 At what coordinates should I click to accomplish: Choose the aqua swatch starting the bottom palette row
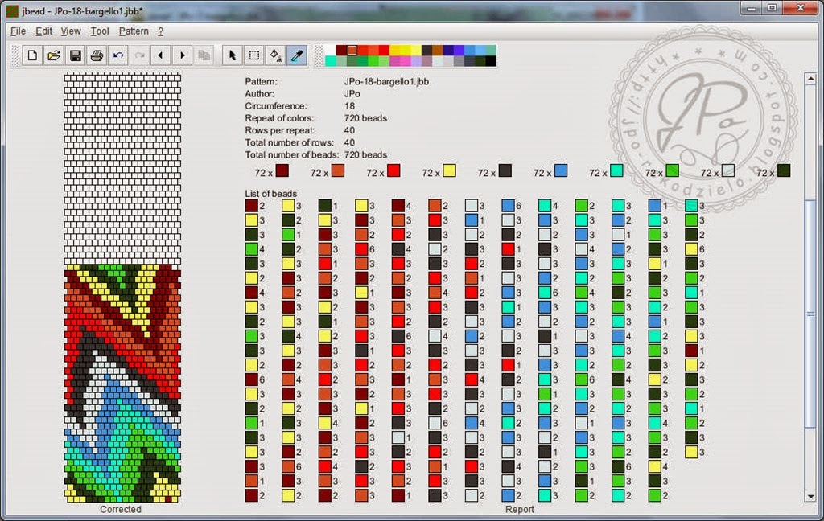pyautogui.click(x=331, y=61)
